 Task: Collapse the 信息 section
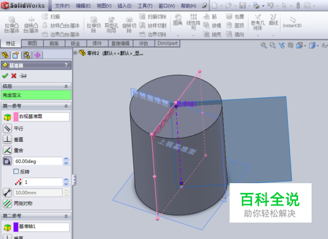[x=66, y=86]
